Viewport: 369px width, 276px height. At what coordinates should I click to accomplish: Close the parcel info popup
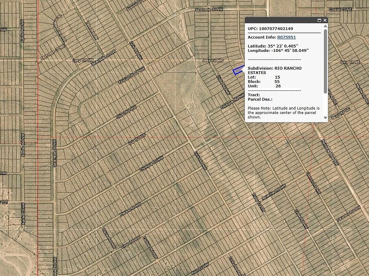325,20
